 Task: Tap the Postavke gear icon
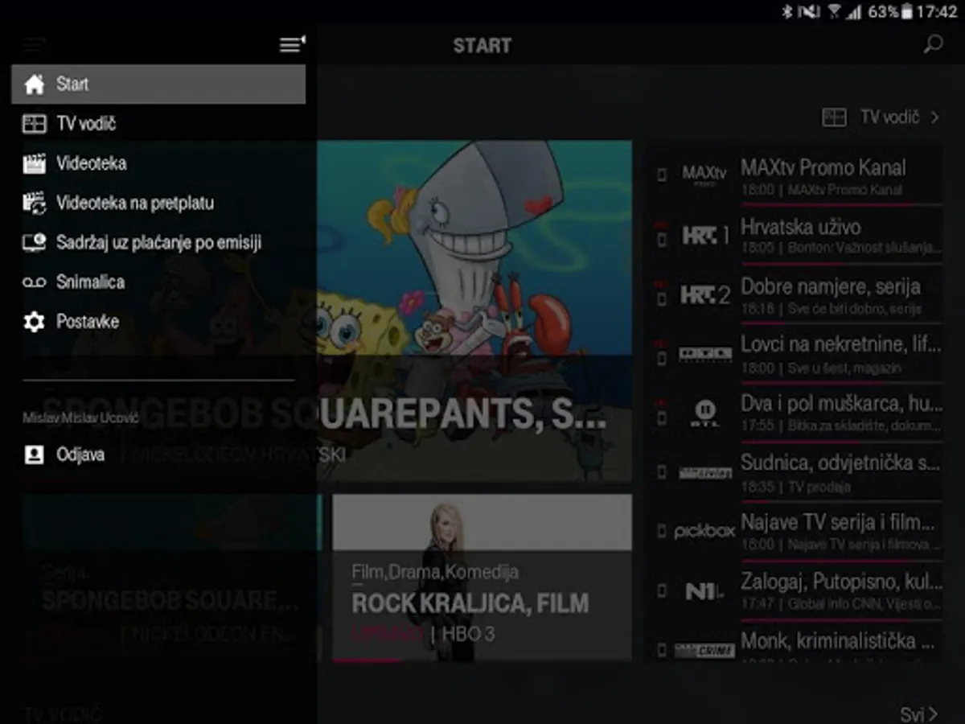(x=34, y=322)
